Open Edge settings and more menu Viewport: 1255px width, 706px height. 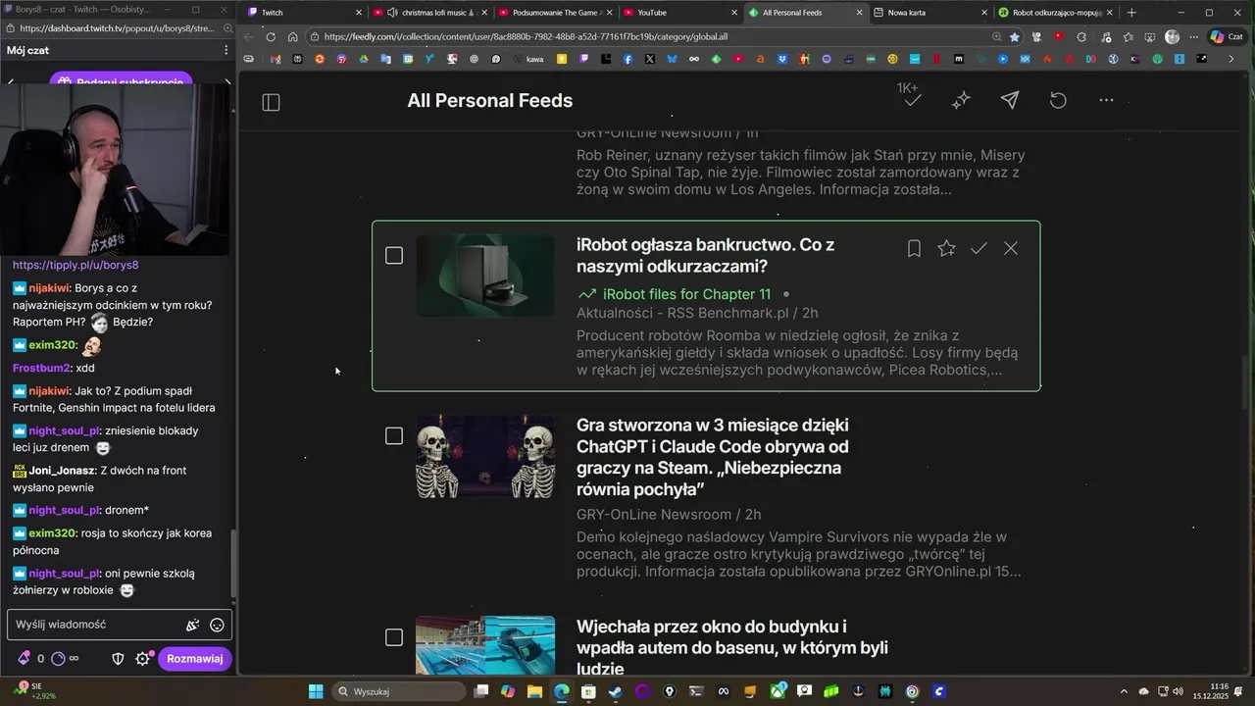click(1194, 37)
